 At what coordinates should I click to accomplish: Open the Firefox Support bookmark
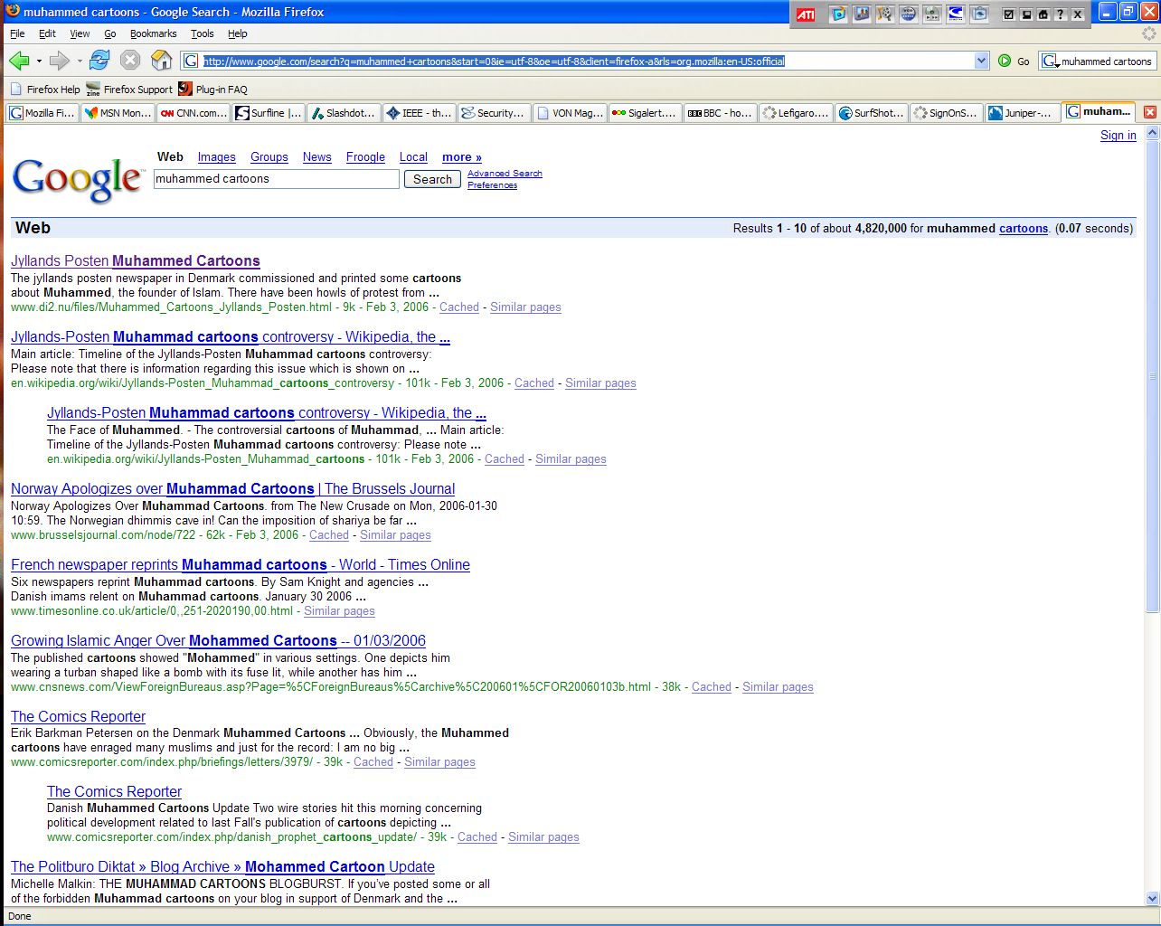tap(128, 90)
